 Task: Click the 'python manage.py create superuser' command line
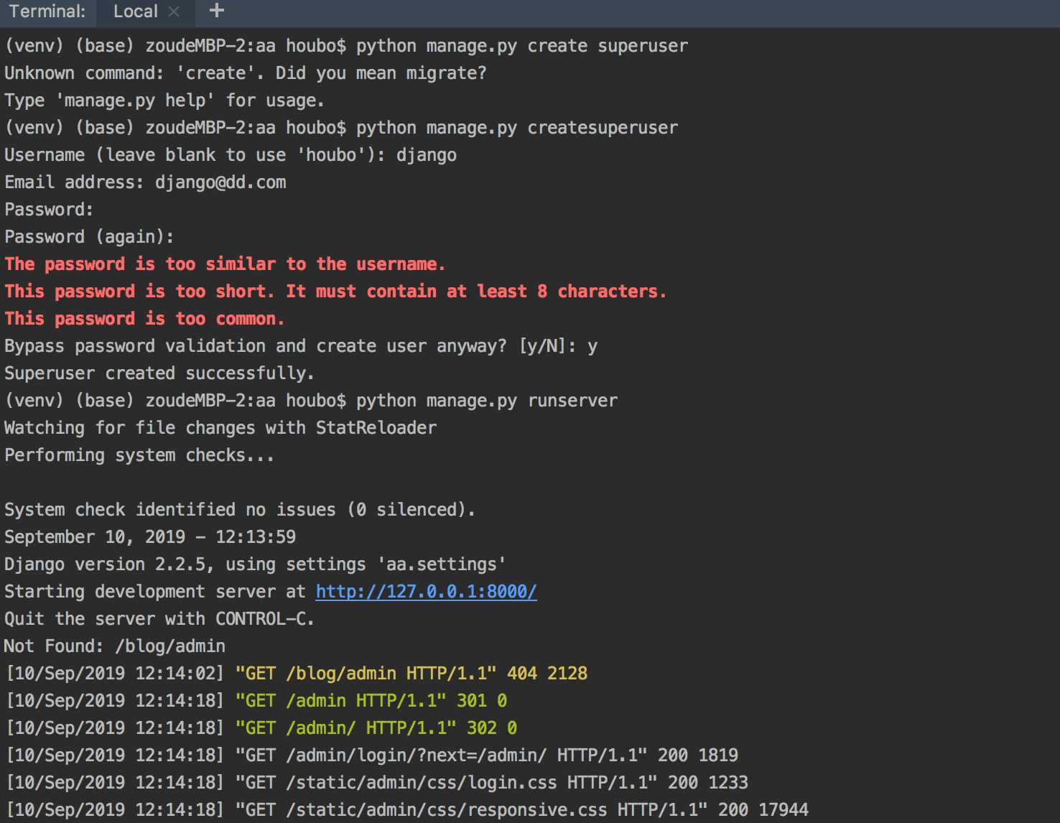click(346, 46)
